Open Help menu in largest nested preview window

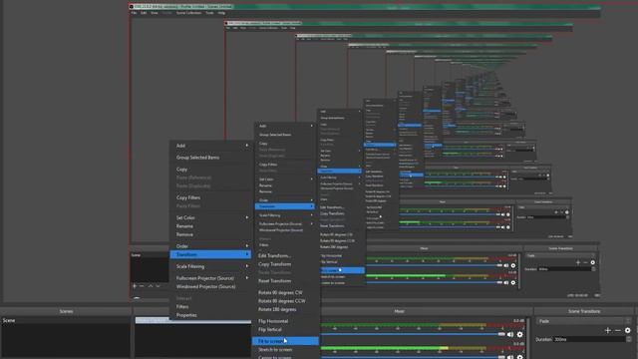tap(221, 13)
